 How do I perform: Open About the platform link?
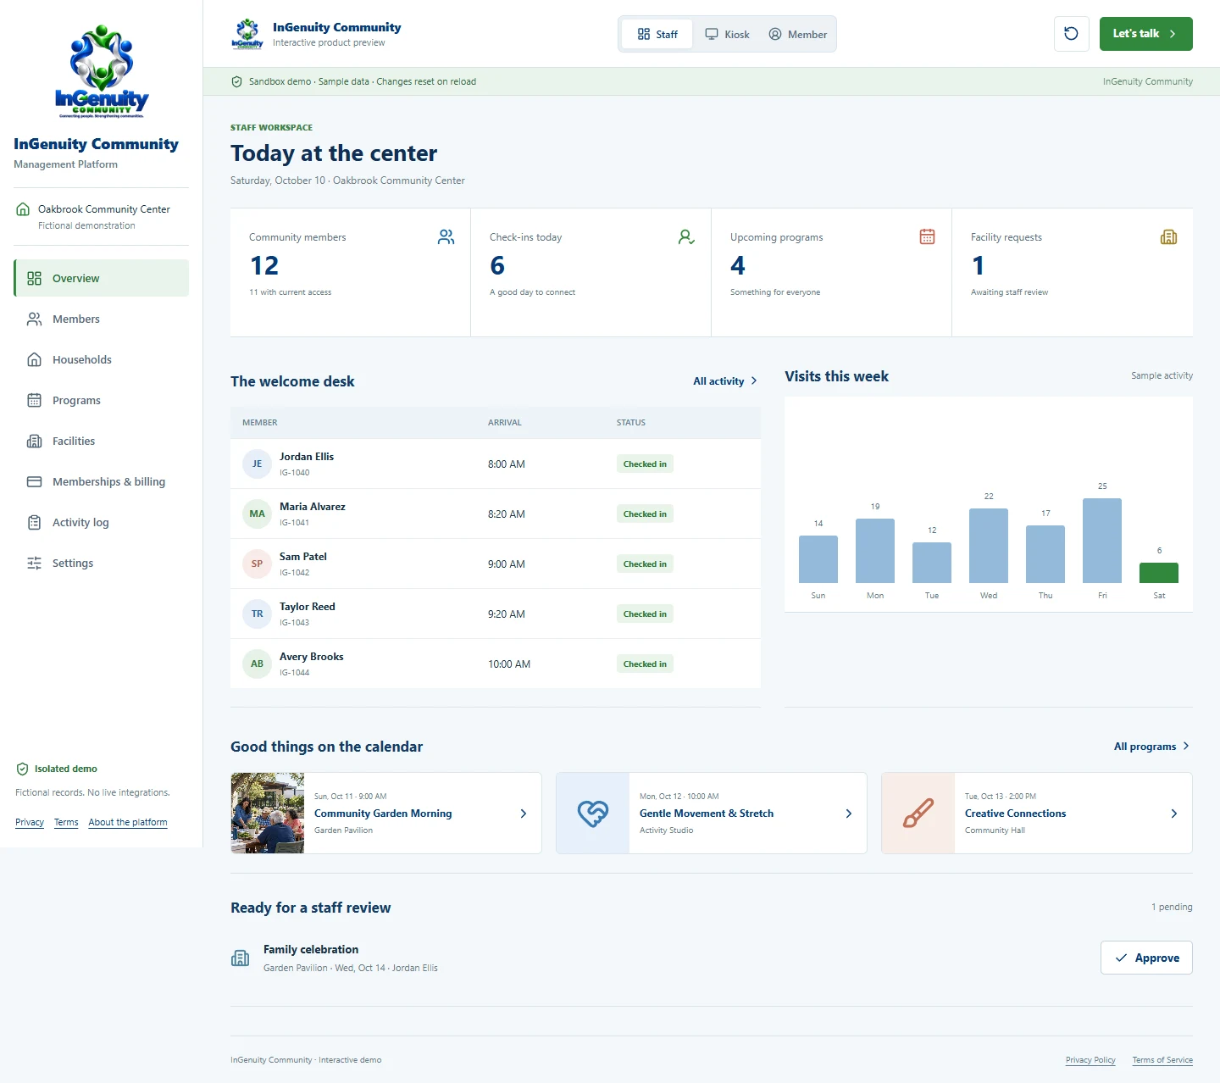(x=128, y=822)
